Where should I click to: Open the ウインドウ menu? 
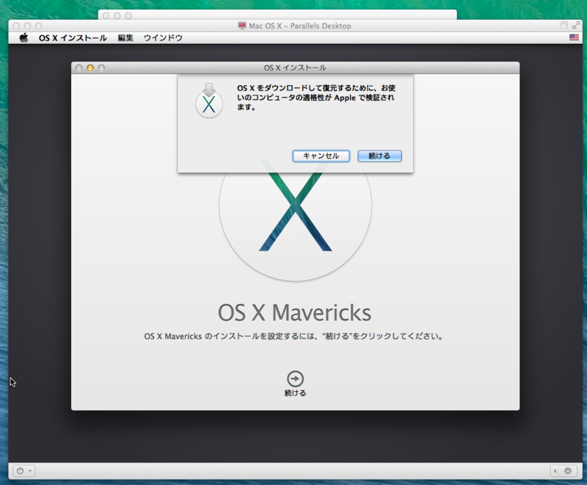pos(163,38)
